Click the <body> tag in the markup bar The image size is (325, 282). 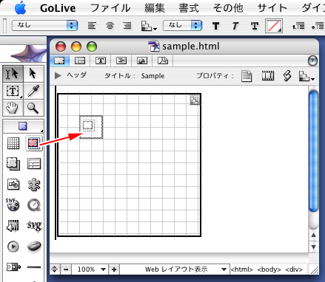tap(269, 269)
